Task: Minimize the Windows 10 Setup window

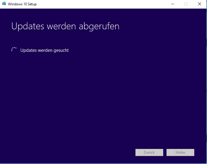Action: click(x=172, y=4)
